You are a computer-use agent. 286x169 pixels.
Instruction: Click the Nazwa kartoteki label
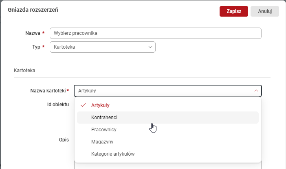48,91
